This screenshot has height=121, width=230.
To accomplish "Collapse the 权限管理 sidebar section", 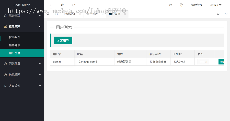I will [x=22, y=27].
